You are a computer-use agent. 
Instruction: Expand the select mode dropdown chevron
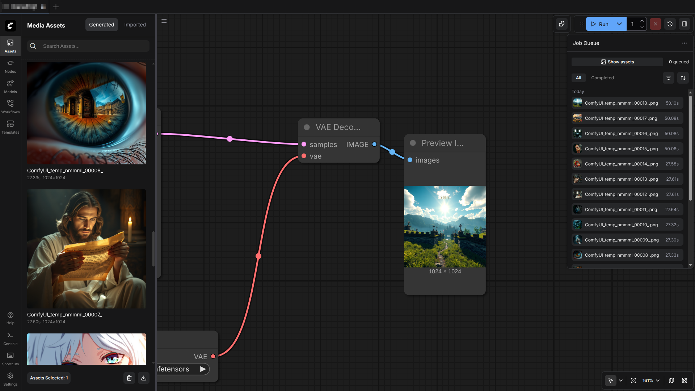pyautogui.click(x=621, y=381)
